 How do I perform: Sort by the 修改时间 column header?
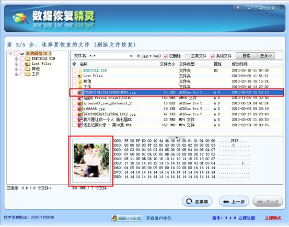(x=239, y=64)
